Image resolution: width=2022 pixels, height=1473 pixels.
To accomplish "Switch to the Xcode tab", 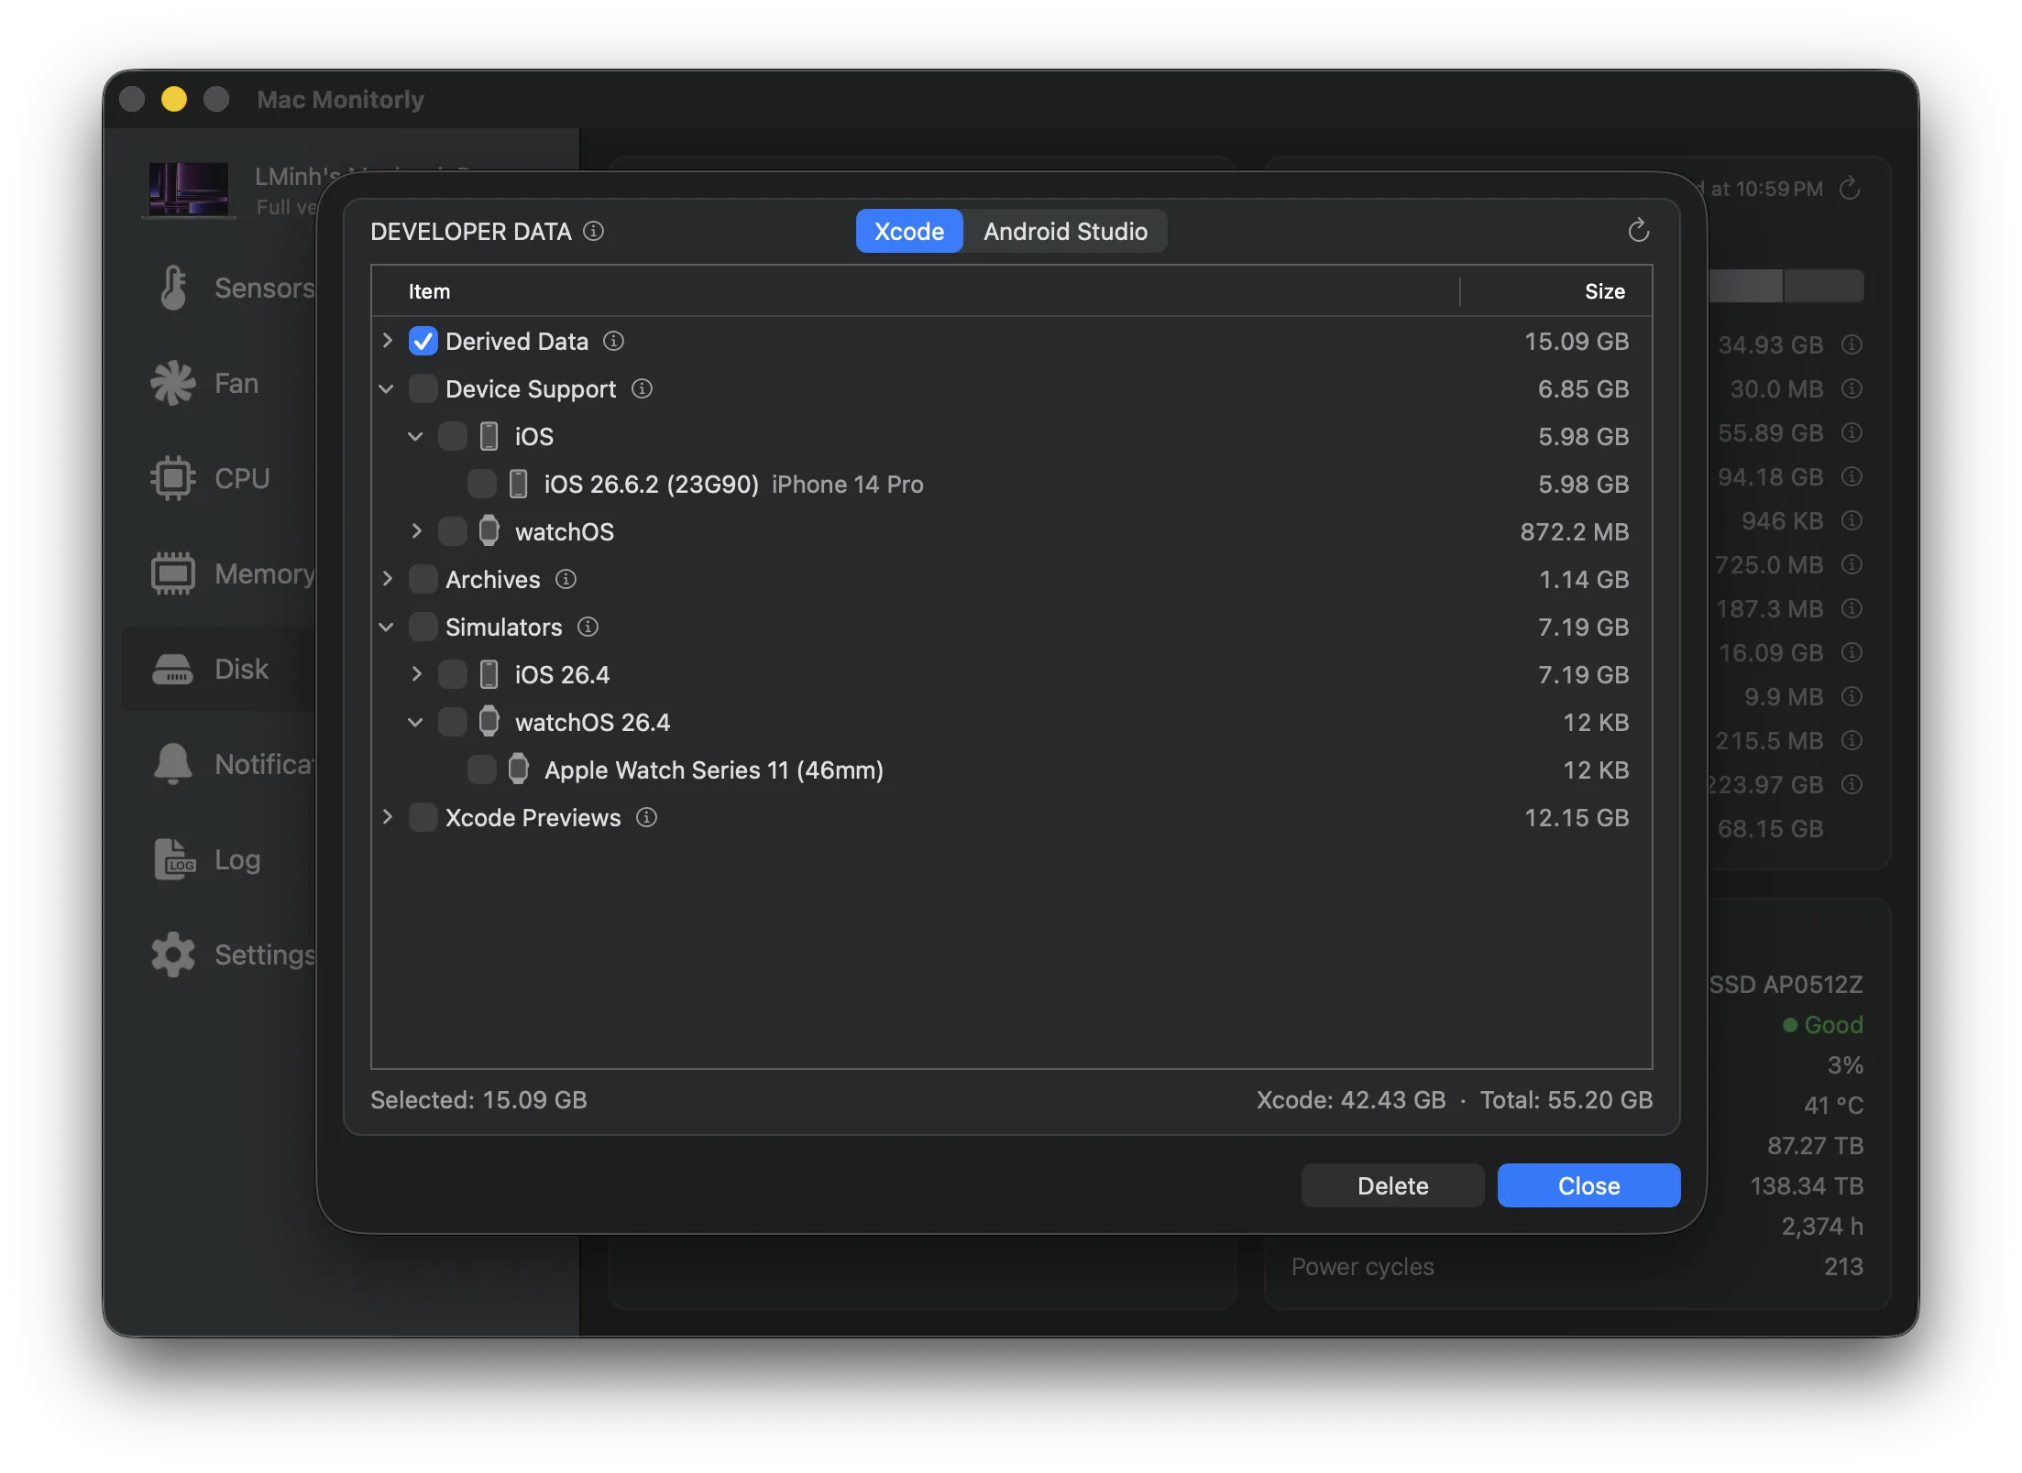I will [x=909, y=231].
